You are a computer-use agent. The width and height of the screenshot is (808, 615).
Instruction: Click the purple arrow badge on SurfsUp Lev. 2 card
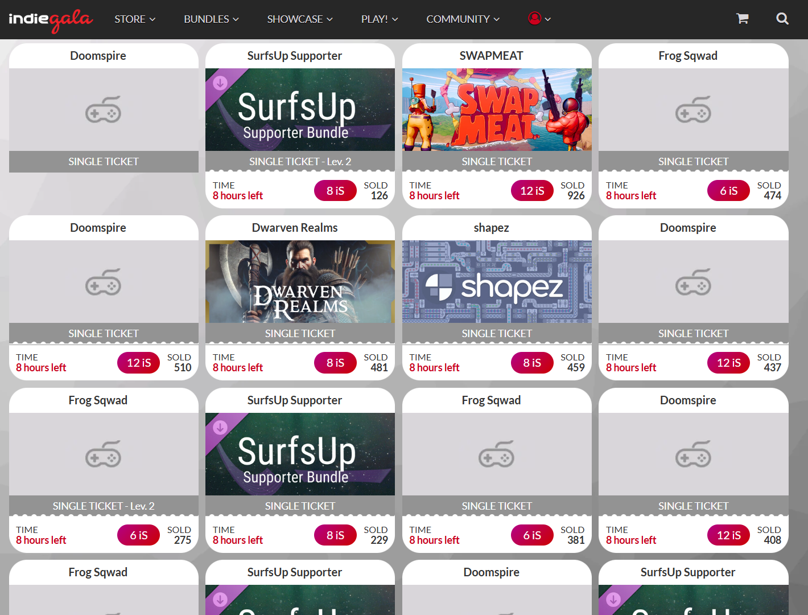[220, 83]
